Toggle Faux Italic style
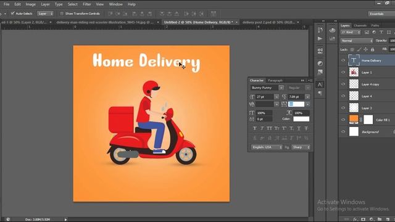 pos(262,128)
